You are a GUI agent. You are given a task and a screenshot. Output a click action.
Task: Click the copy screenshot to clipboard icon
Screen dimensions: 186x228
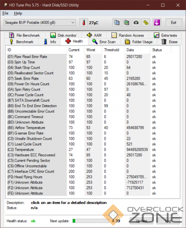tap(126, 23)
